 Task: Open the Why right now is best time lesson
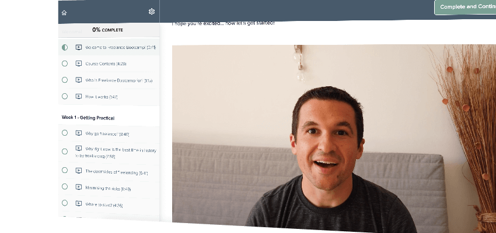tap(120, 153)
